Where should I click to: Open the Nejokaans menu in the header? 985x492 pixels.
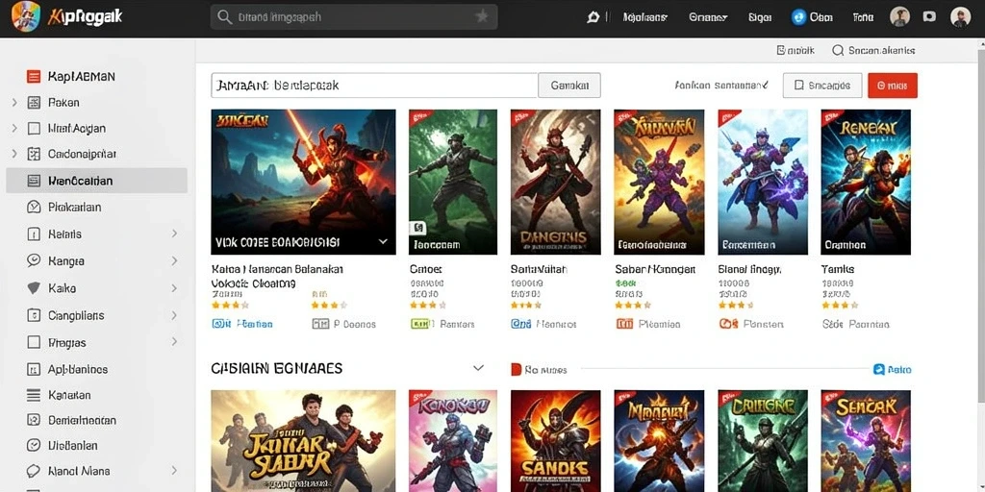click(x=644, y=17)
